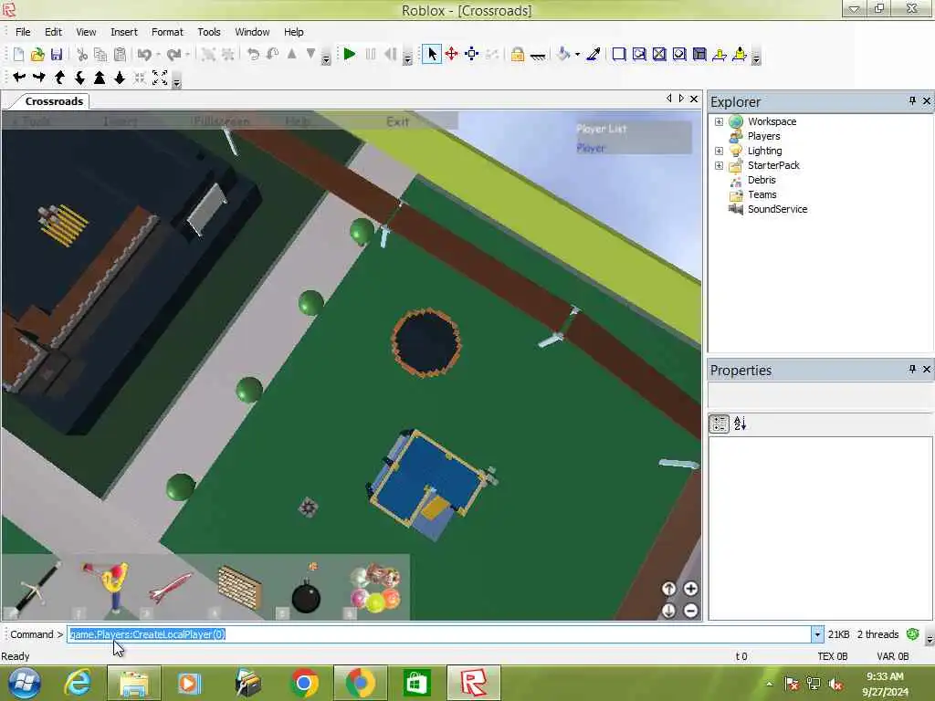Open the Command history dropdown
The height and width of the screenshot is (701, 935).
pos(817,635)
